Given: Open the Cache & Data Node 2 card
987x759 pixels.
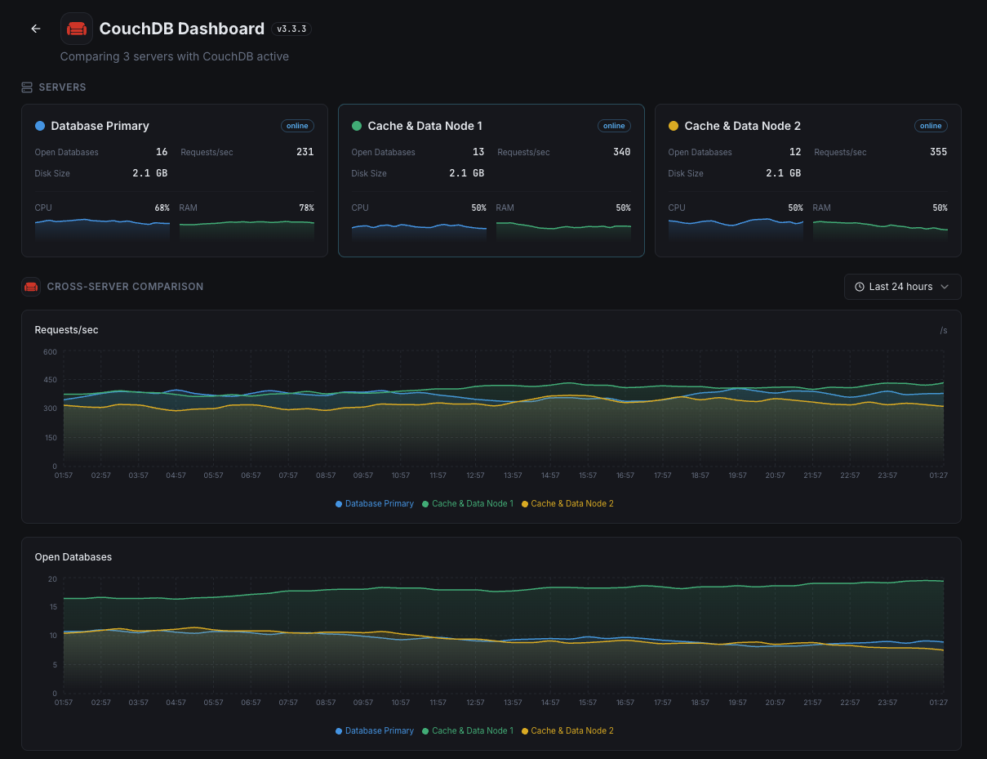Looking at the screenshot, I should tap(807, 180).
